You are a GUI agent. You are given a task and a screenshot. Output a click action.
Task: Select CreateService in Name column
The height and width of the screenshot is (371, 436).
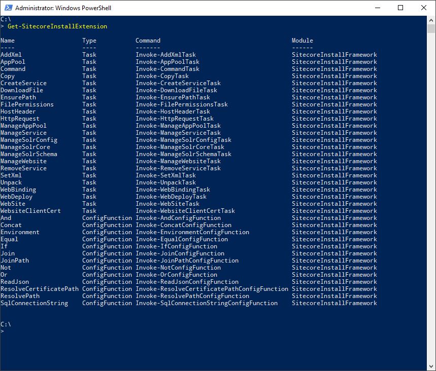[x=24, y=83]
